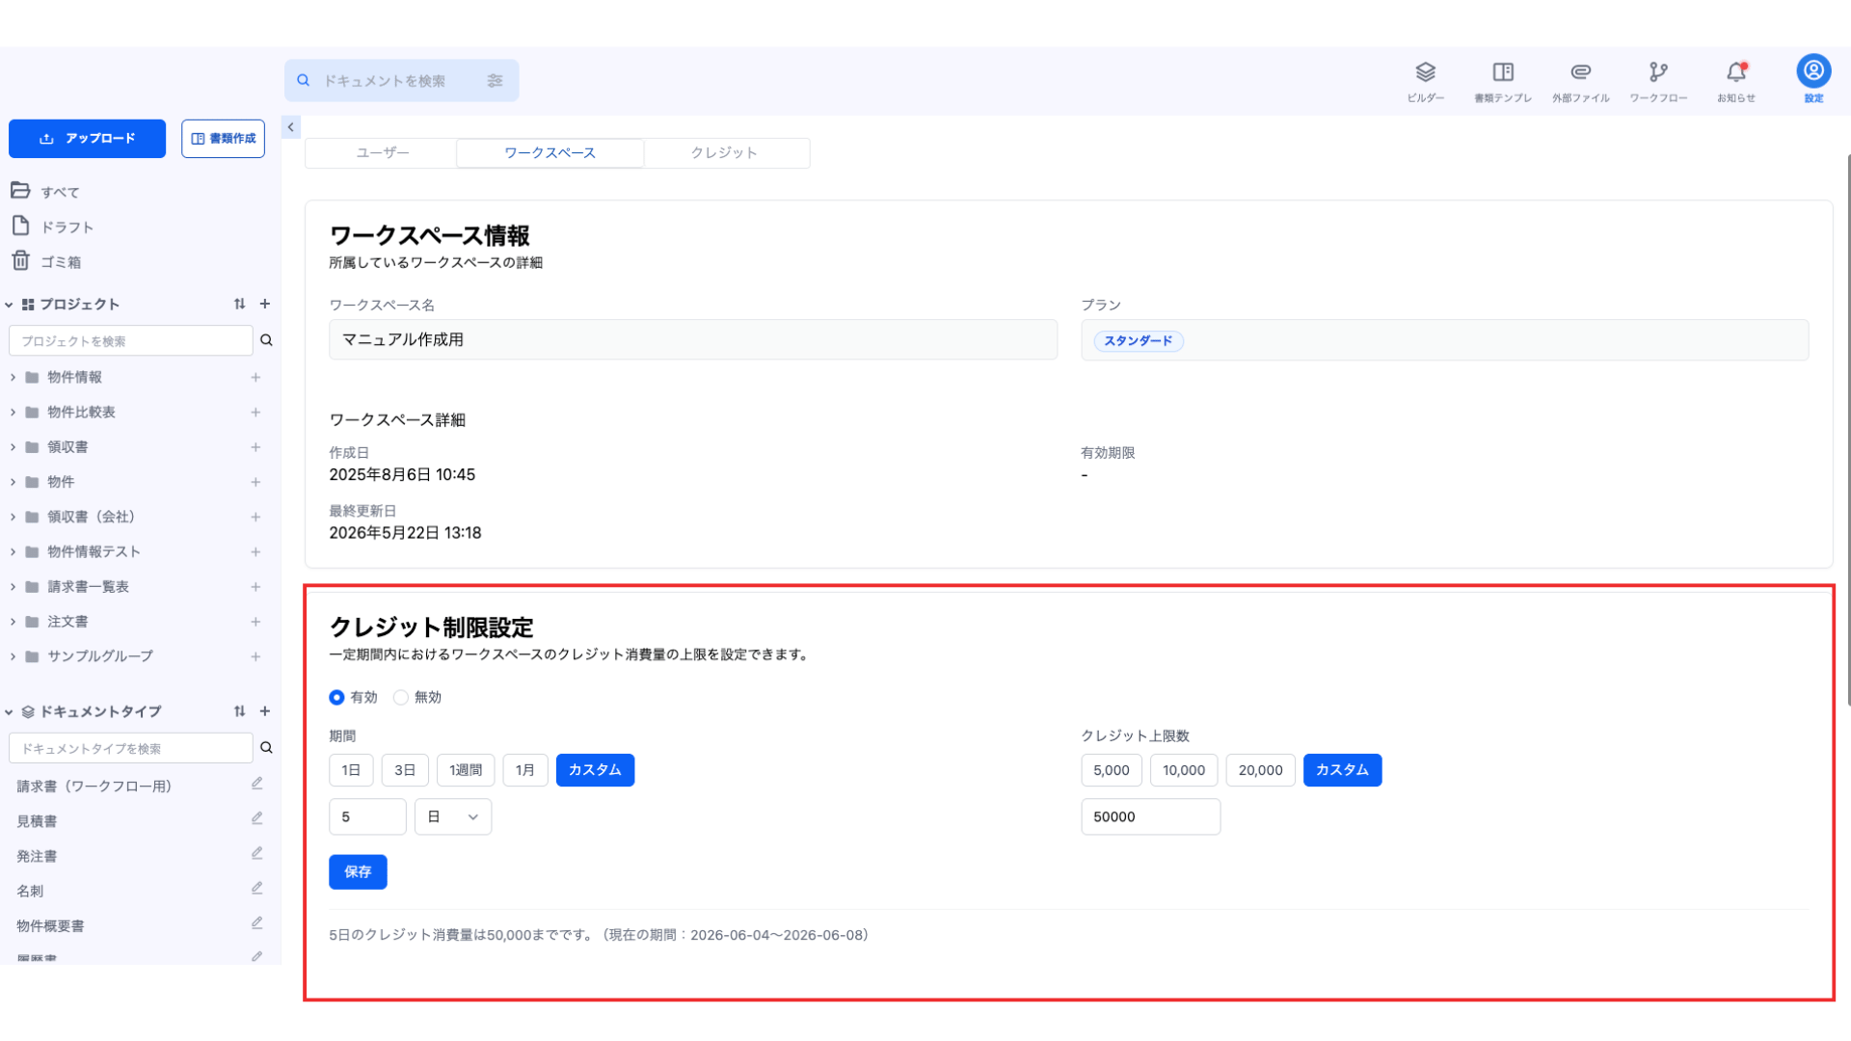This screenshot has width=1851, height=1041.
Task: Collapse the sidebar with the chevron button
Action: (x=291, y=127)
